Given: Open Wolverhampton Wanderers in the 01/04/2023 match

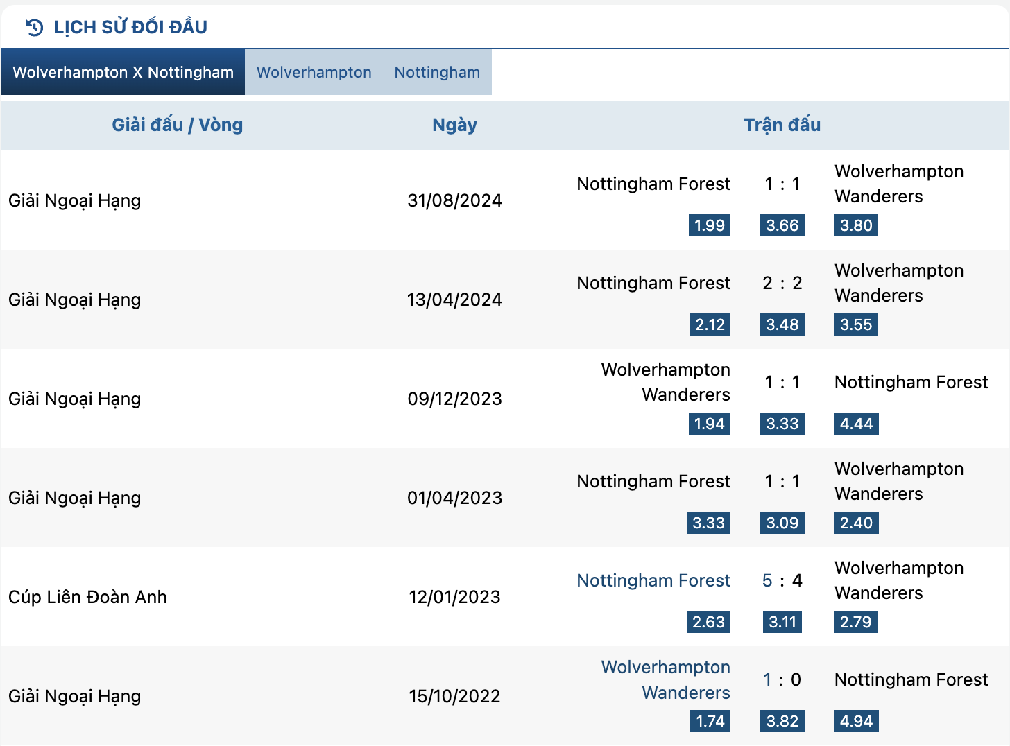Looking at the screenshot, I should (x=899, y=481).
